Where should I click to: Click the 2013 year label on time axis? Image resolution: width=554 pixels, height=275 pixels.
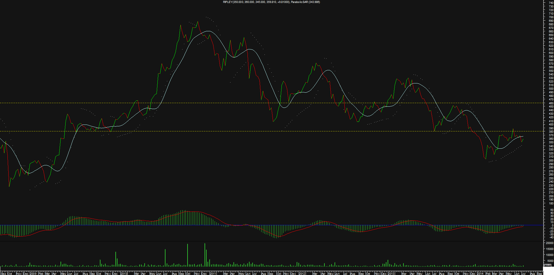click(391, 274)
